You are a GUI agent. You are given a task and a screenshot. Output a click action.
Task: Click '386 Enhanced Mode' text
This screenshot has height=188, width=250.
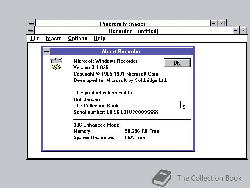96,125
